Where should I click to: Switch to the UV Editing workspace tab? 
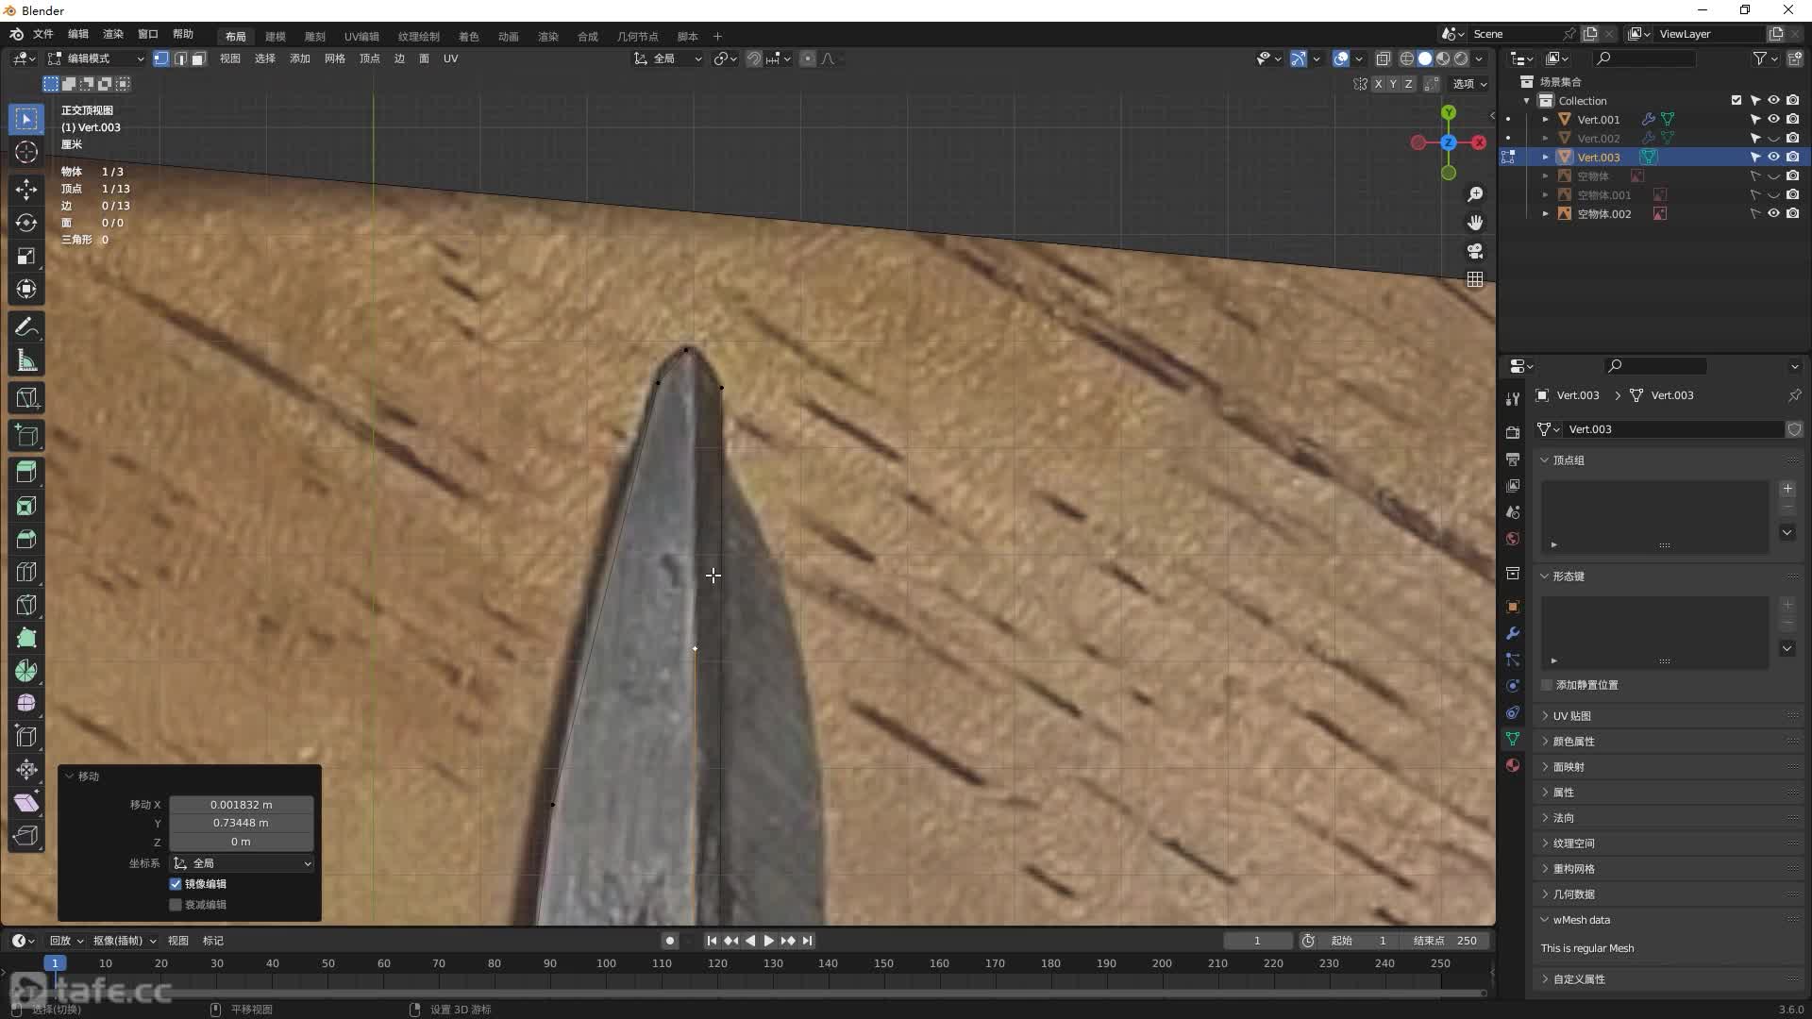click(361, 36)
